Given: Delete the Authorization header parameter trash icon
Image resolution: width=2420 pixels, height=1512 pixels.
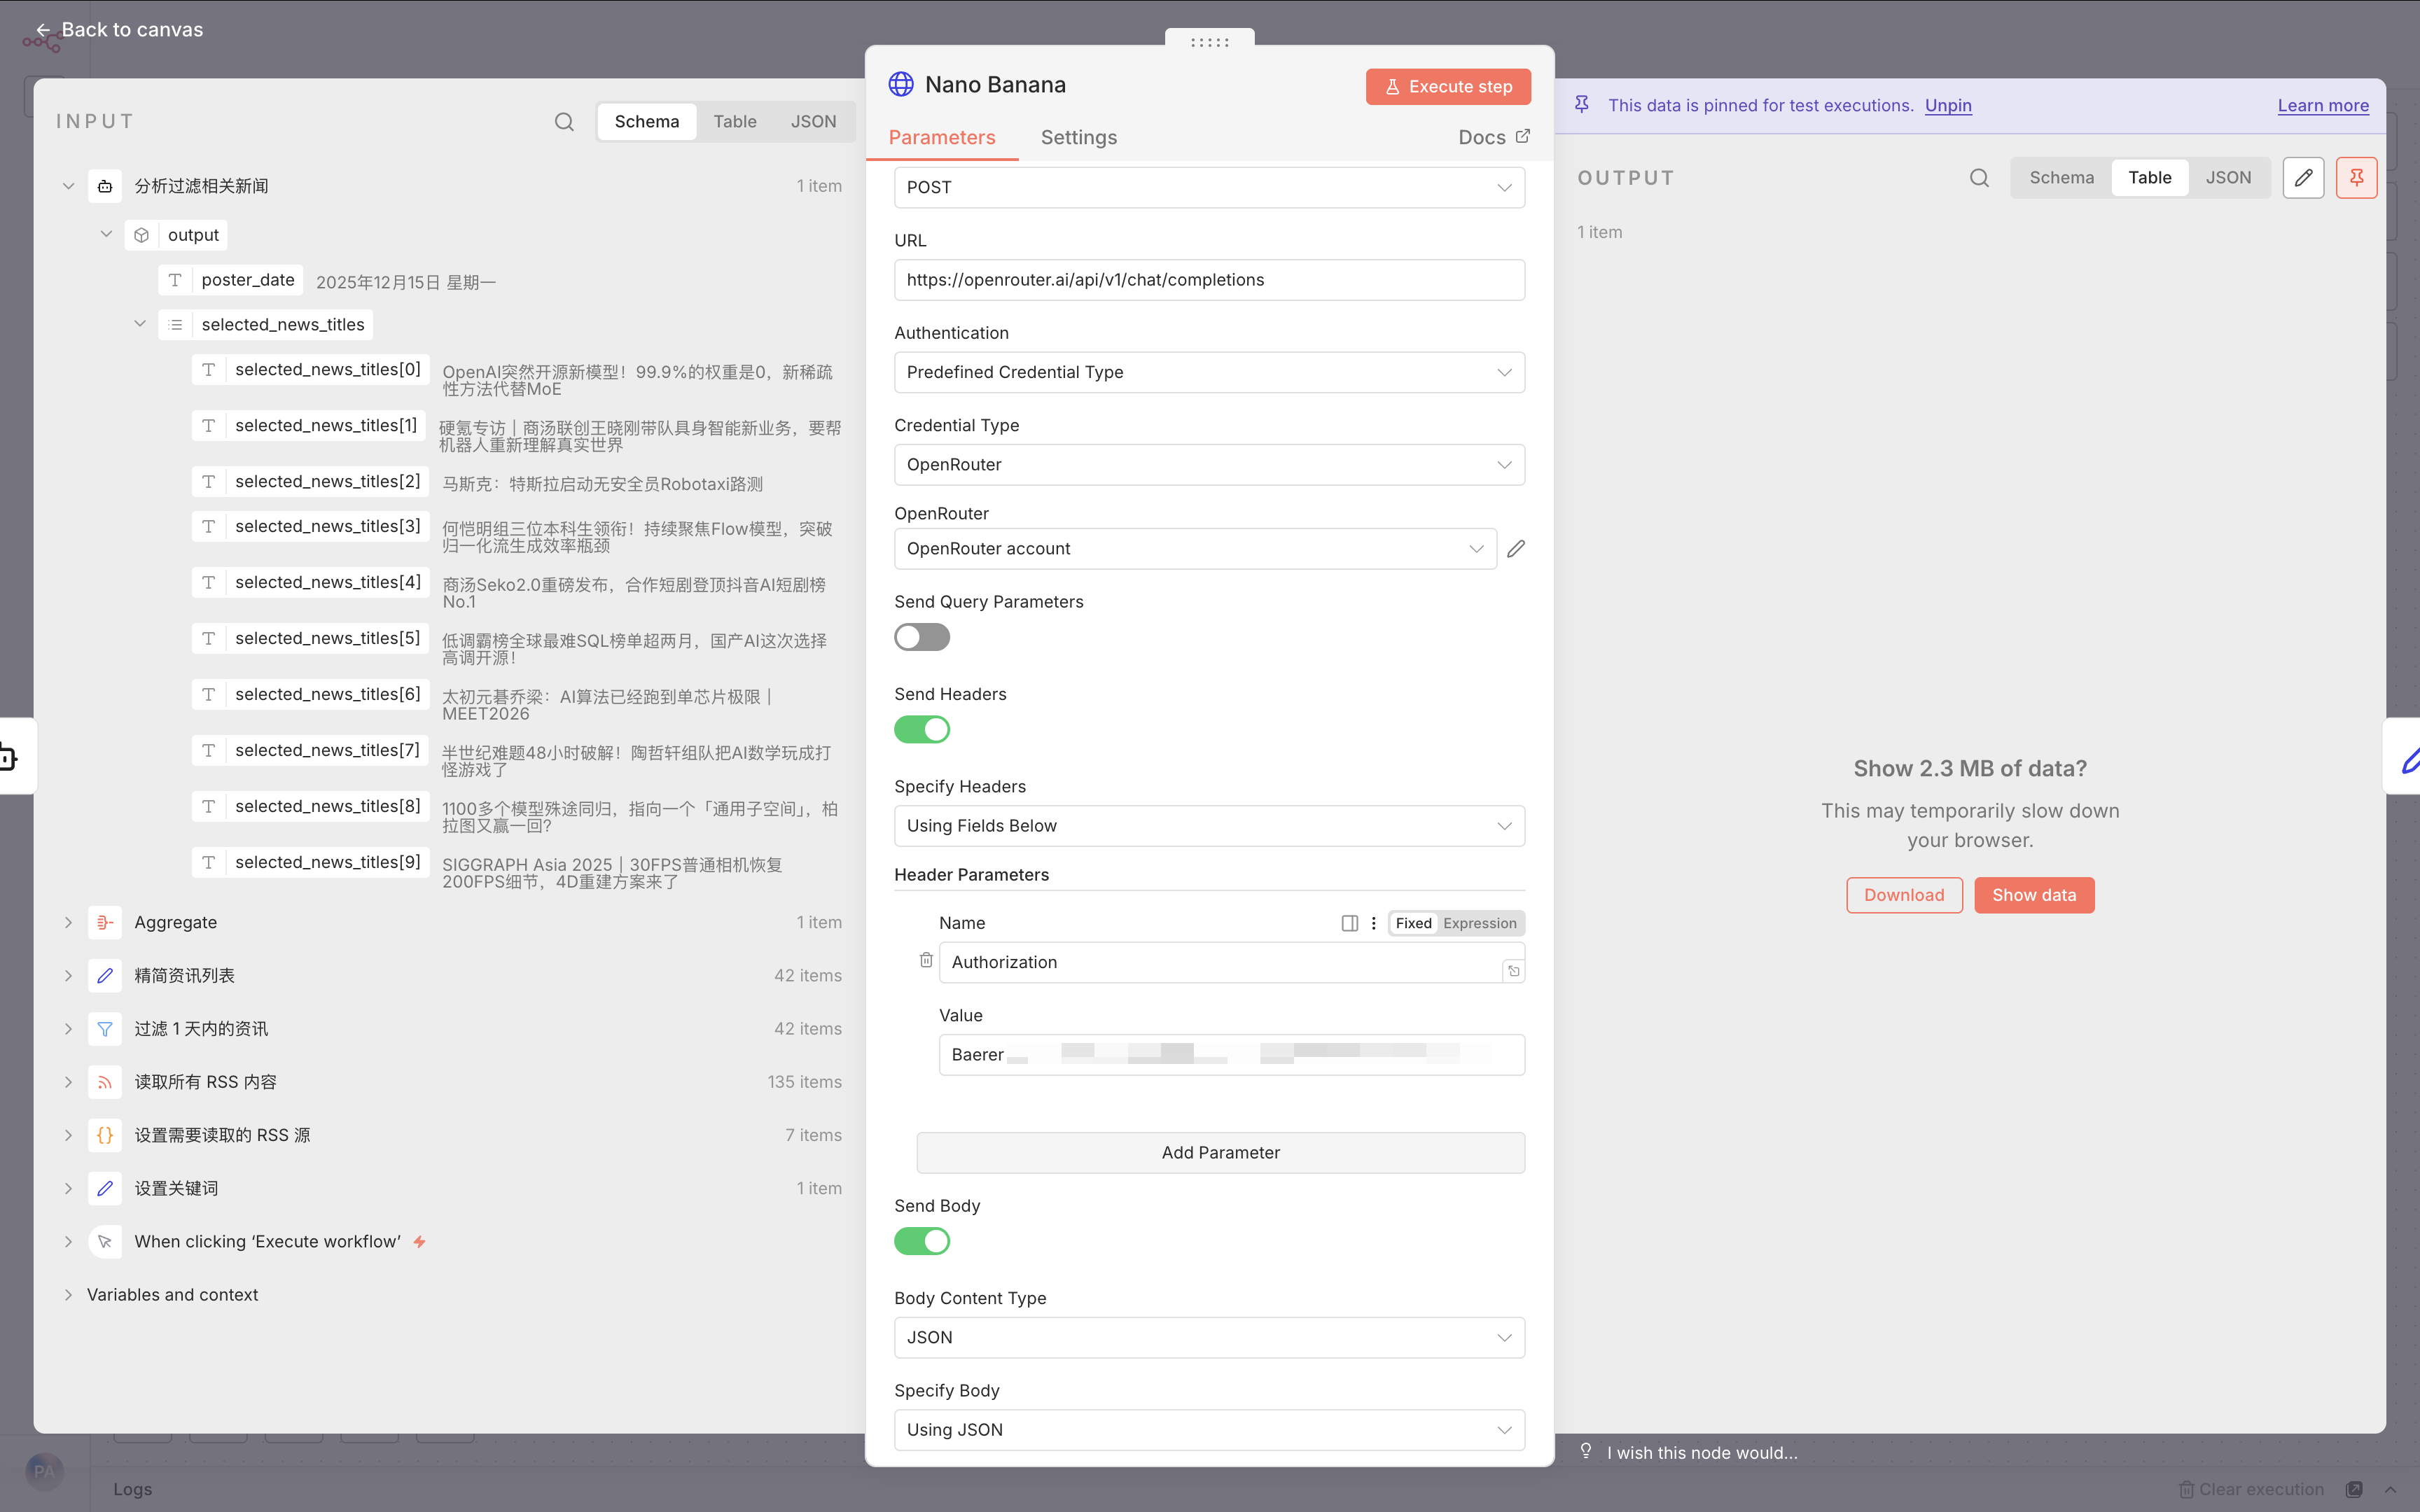Looking at the screenshot, I should pos(926,960).
